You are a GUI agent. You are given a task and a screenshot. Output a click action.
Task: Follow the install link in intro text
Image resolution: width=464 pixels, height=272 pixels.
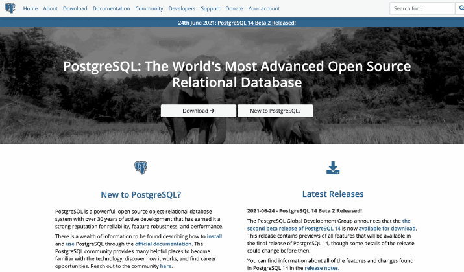click(x=214, y=236)
